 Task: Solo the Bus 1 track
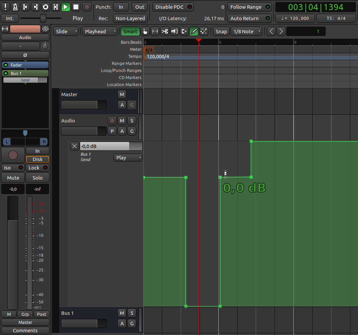(132, 313)
